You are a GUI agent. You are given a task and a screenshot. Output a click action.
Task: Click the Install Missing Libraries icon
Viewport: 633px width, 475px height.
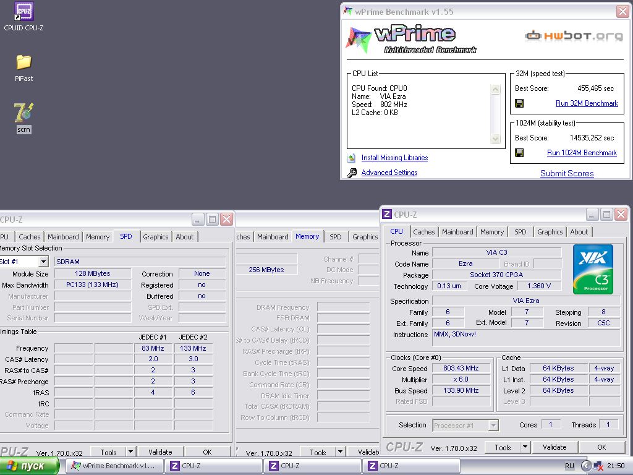click(x=352, y=158)
